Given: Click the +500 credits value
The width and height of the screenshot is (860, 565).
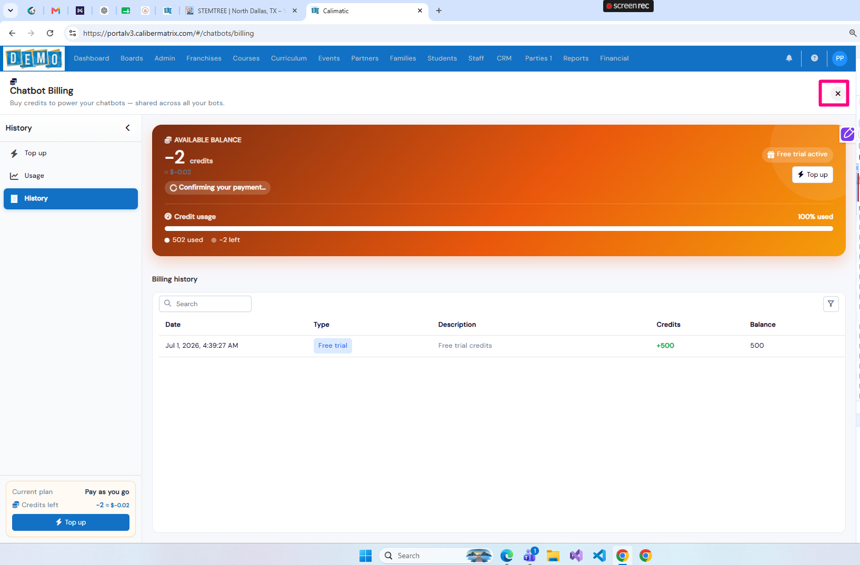Looking at the screenshot, I should (x=665, y=346).
